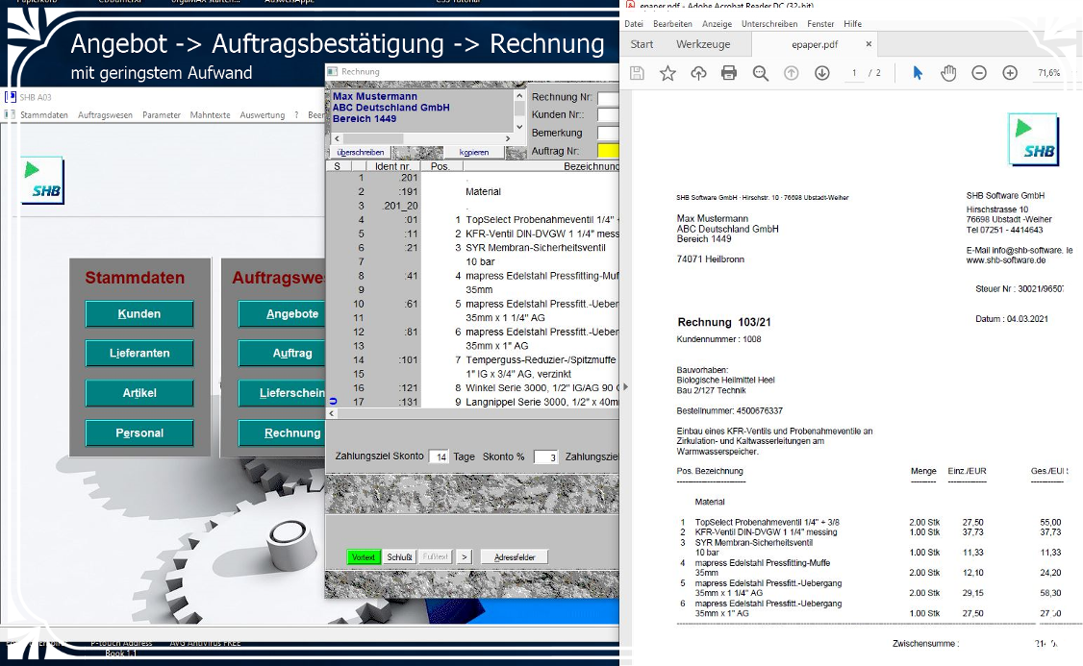Click the cloud upload icon in Acrobat
This screenshot has width=1083, height=666.
click(698, 73)
